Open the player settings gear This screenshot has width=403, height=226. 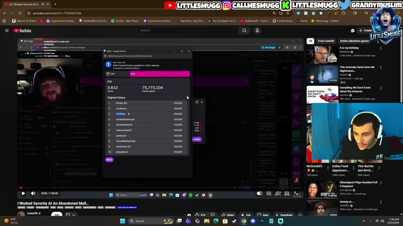point(278,193)
